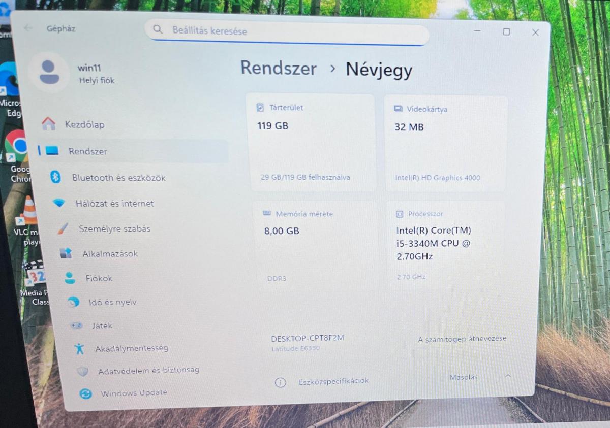Click A számítógép átnevezése button

(462, 339)
